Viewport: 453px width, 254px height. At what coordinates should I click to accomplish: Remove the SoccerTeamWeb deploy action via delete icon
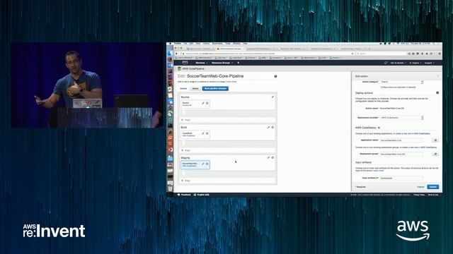click(x=207, y=164)
